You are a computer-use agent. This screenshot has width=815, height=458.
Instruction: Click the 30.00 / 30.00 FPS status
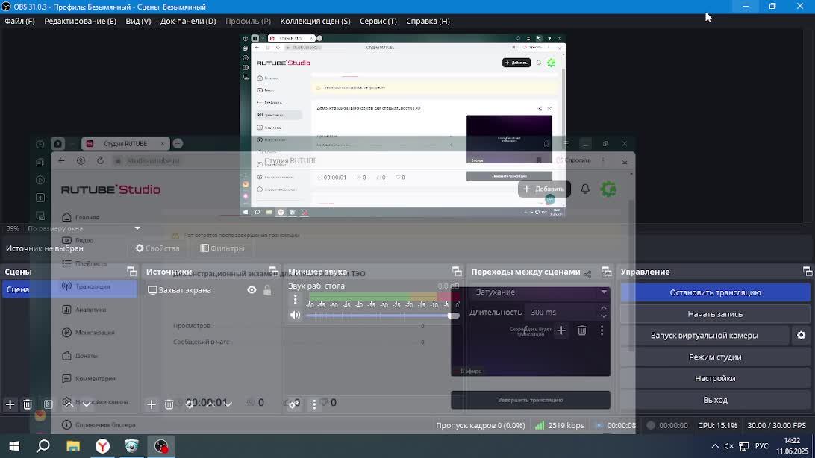pyautogui.click(x=776, y=425)
